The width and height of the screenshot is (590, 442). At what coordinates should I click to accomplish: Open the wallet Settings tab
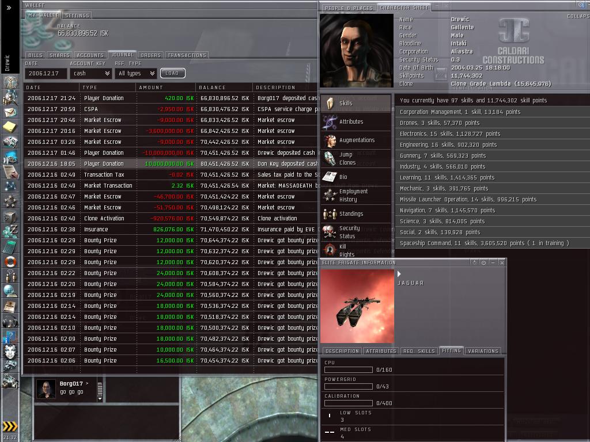pyautogui.click(x=77, y=16)
